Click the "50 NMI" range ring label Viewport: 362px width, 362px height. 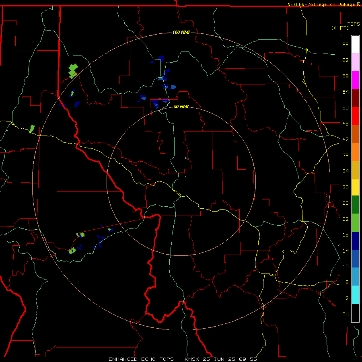181,107
